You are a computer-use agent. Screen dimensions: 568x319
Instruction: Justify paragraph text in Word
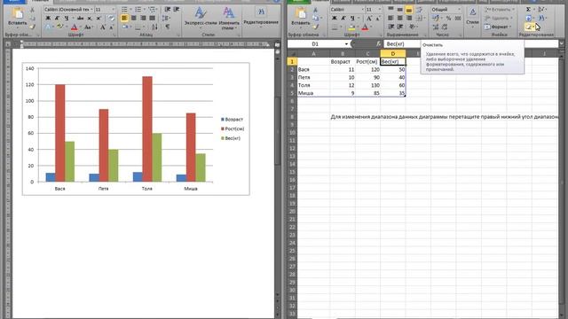(x=152, y=18)
